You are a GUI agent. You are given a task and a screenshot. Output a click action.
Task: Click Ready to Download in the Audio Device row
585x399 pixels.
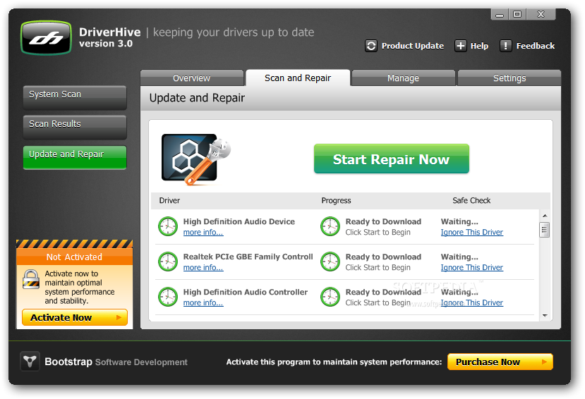383,221
